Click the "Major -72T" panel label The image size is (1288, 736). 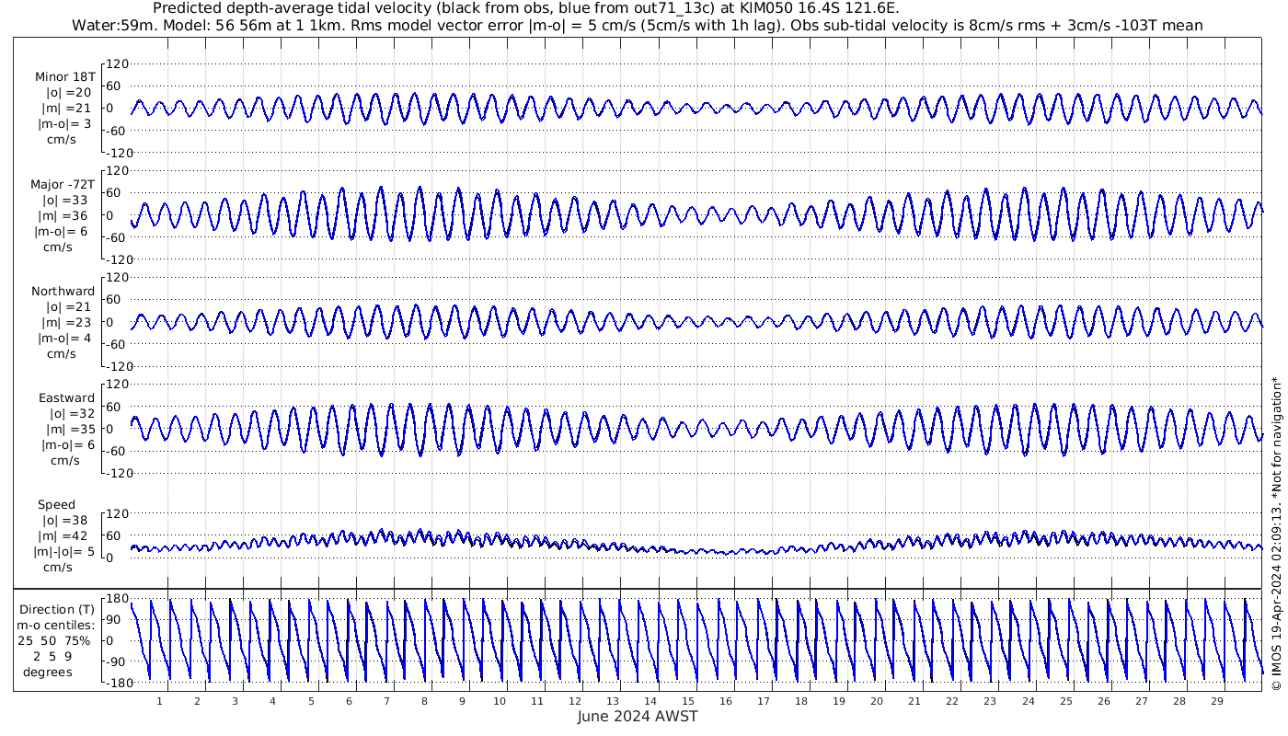(x=63, y=184)
